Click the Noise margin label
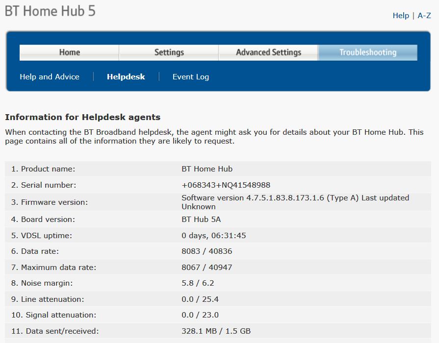The width and height of the screenshot is (439, 343). [x=42, y=283]
